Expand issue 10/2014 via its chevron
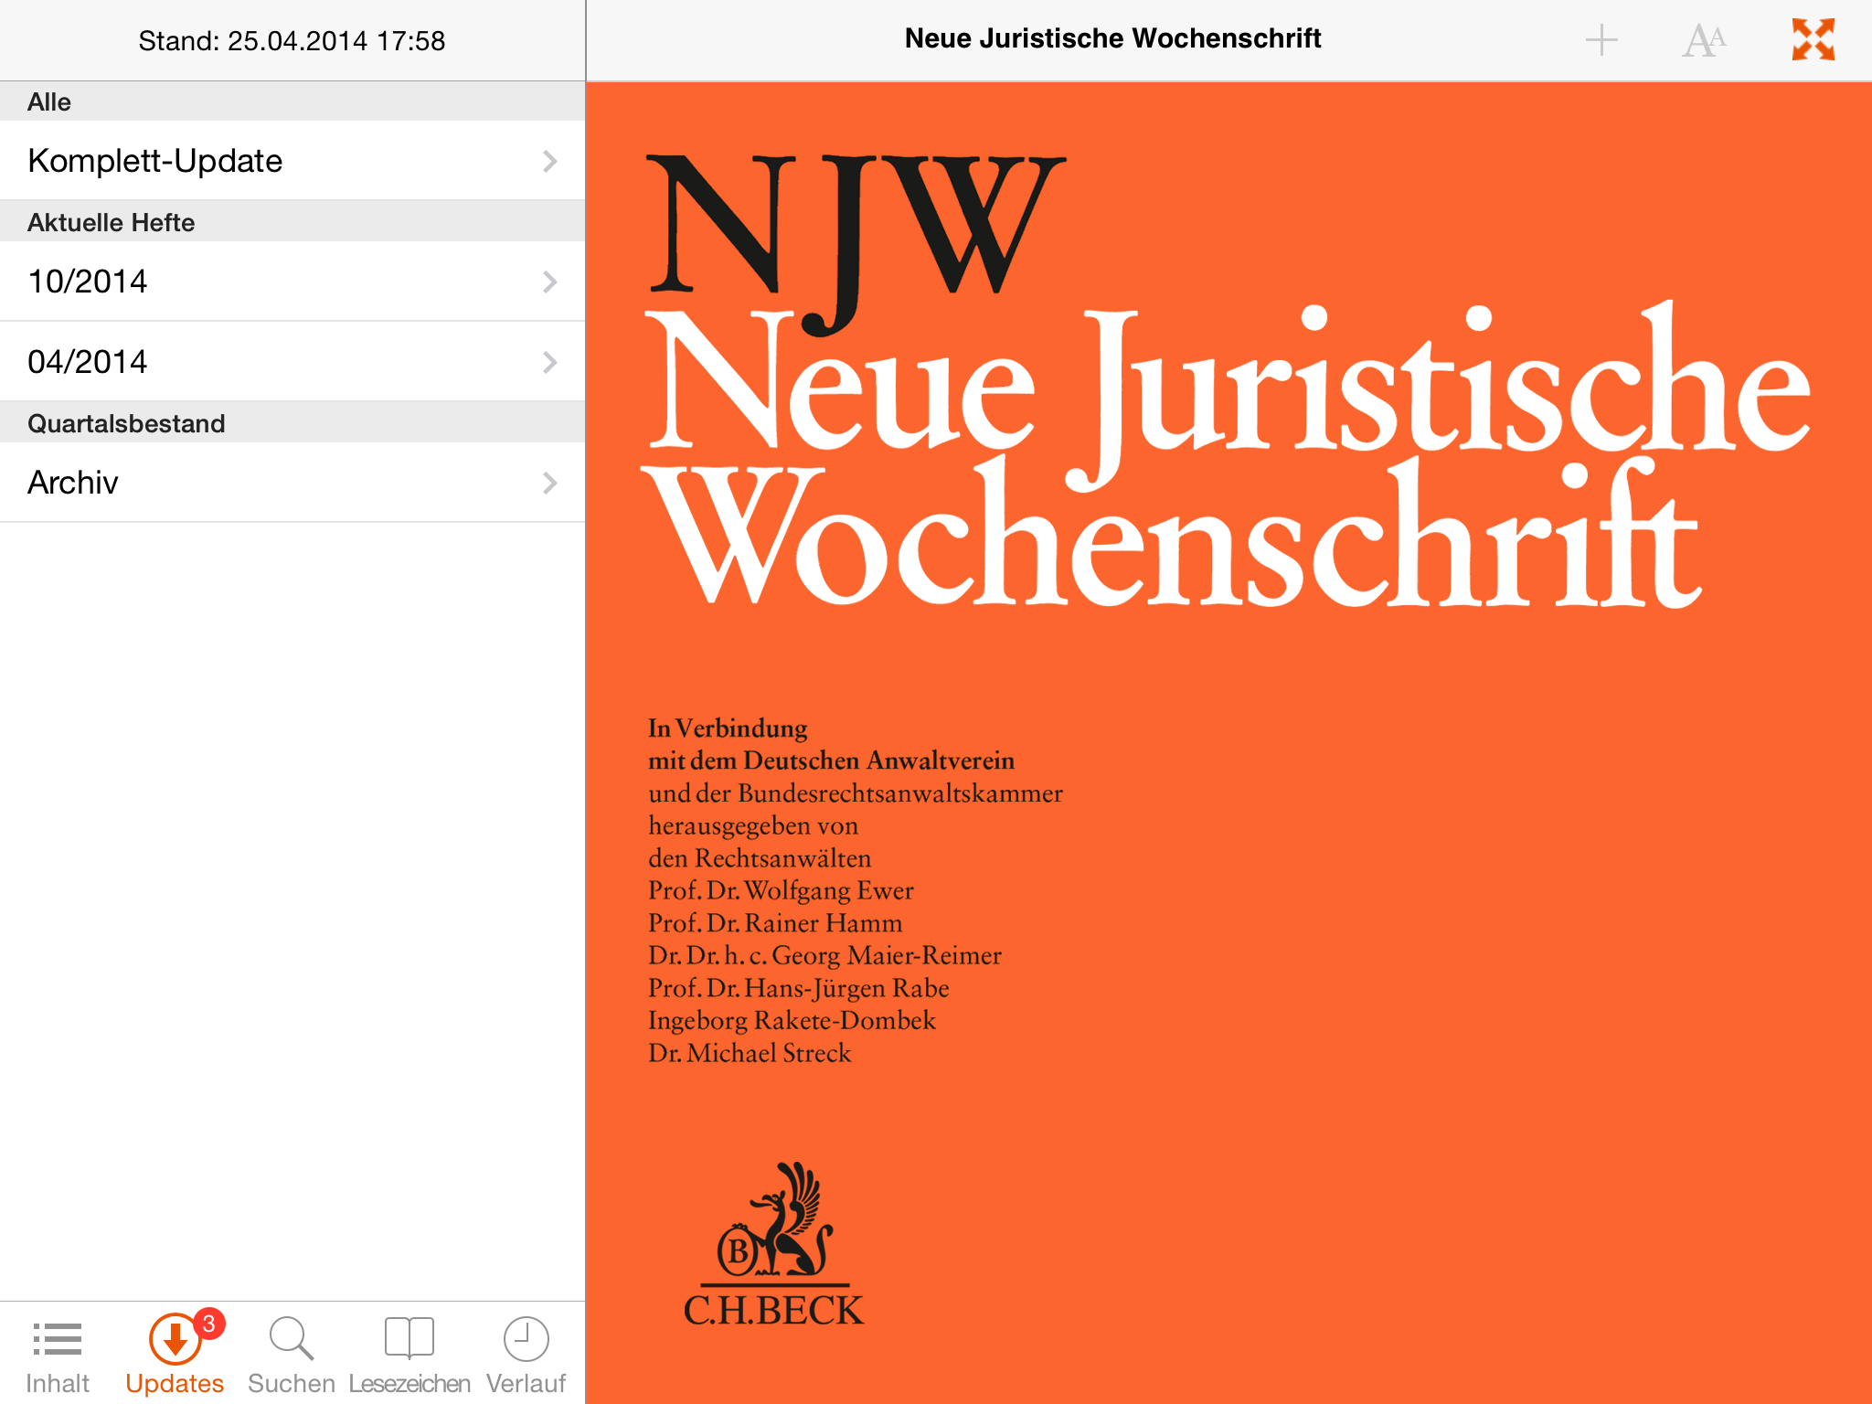The height and width of the screenshot is (1404, 1872). click(549, 282)
